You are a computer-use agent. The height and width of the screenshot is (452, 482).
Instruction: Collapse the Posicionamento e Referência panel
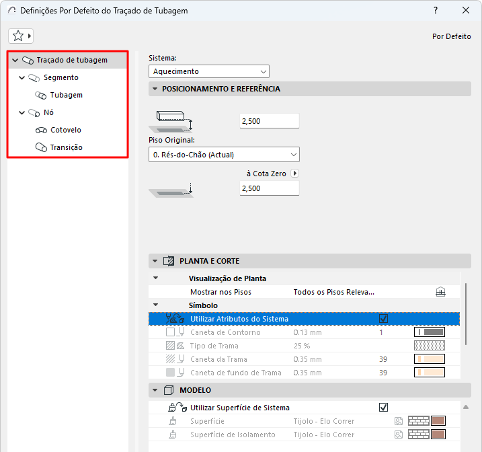(x=155, y=89)
